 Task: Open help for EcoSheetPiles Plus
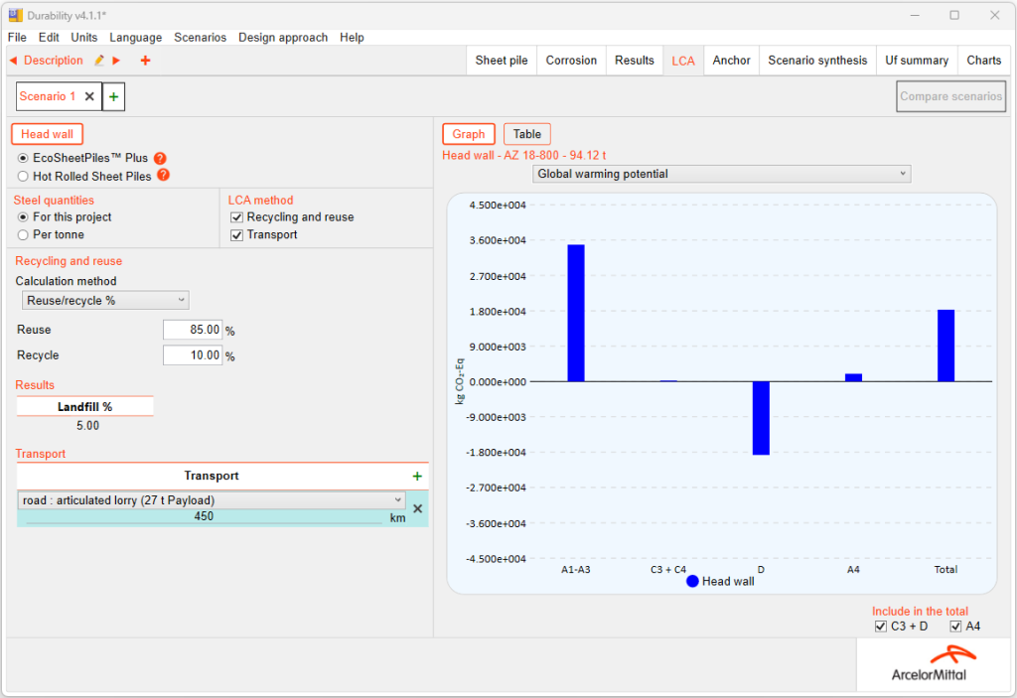tap(160, 158)
